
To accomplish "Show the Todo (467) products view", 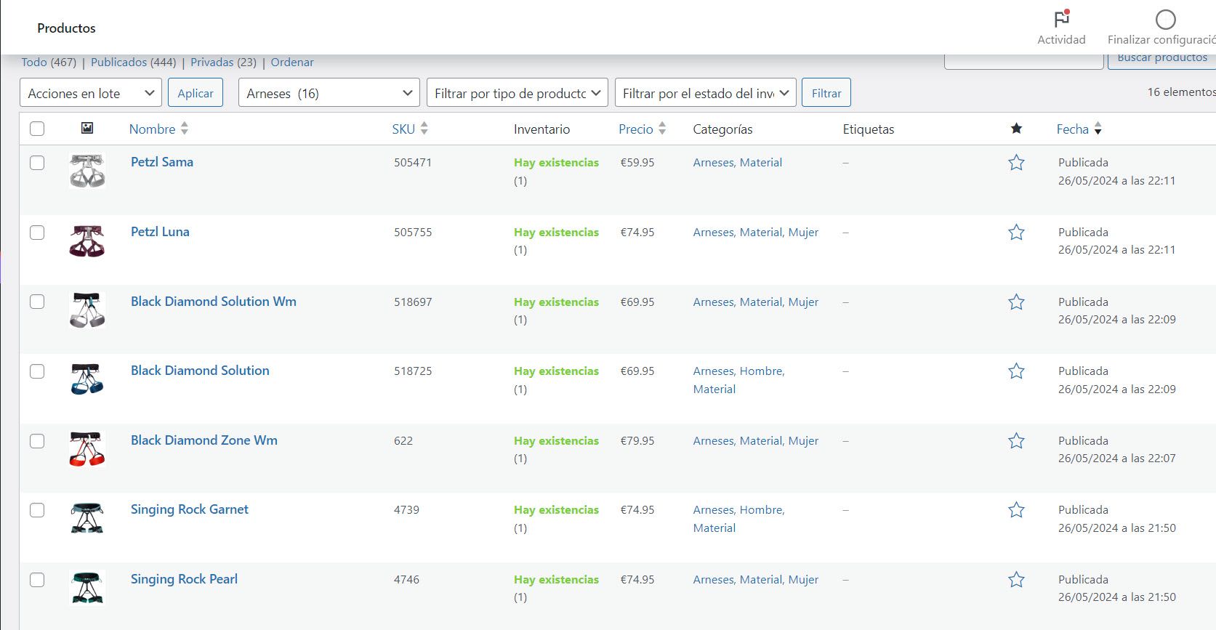I will [x=49, y=62].
